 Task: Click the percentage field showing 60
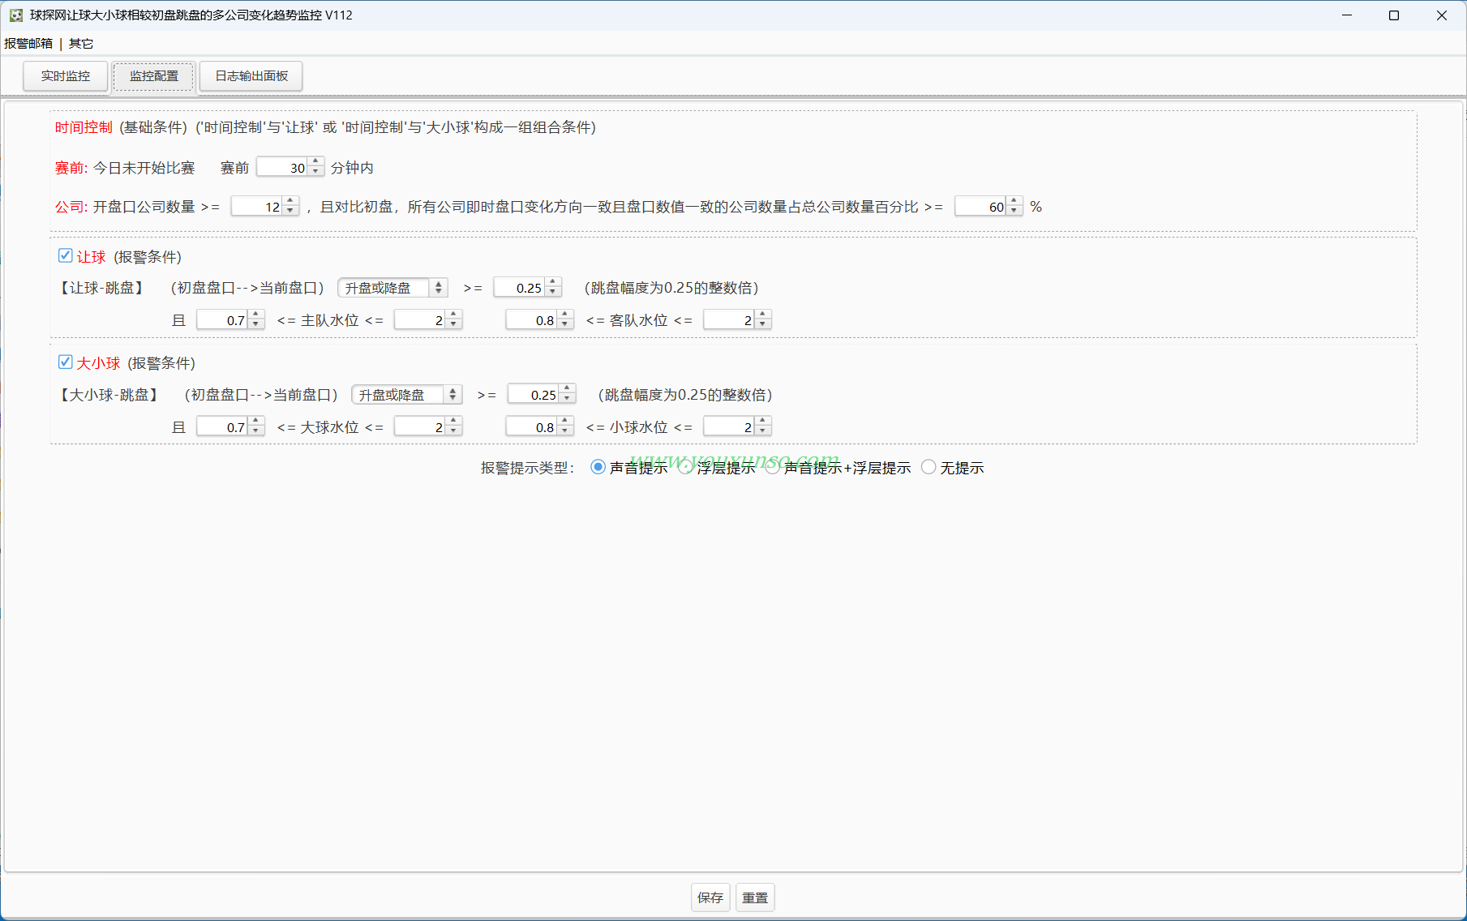point(981,207)
